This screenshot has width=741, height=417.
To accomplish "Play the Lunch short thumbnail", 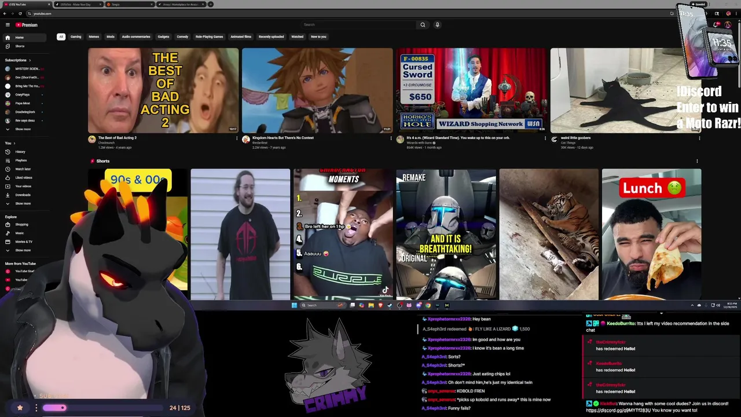I will click(651, 234).
